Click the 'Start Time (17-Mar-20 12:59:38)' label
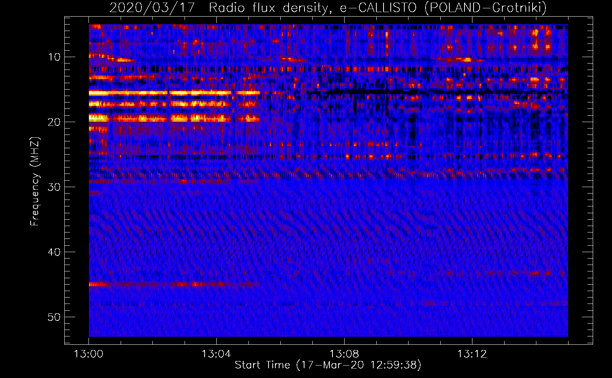 tap(328, 365)
